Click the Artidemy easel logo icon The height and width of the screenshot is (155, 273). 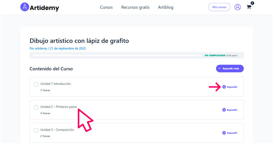point(25,7)
